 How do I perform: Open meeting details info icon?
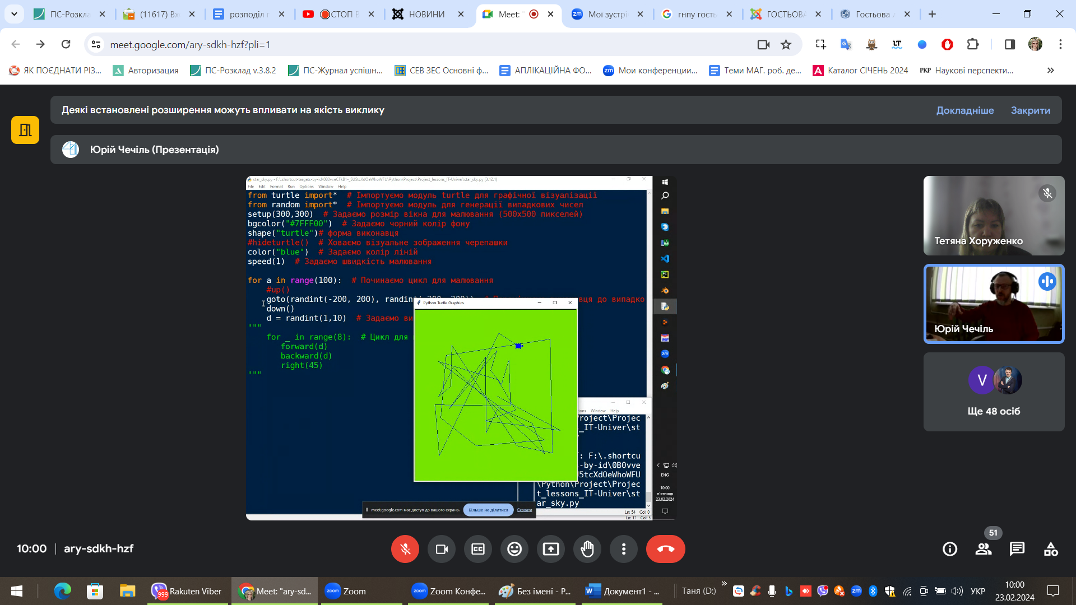point(950,549)
